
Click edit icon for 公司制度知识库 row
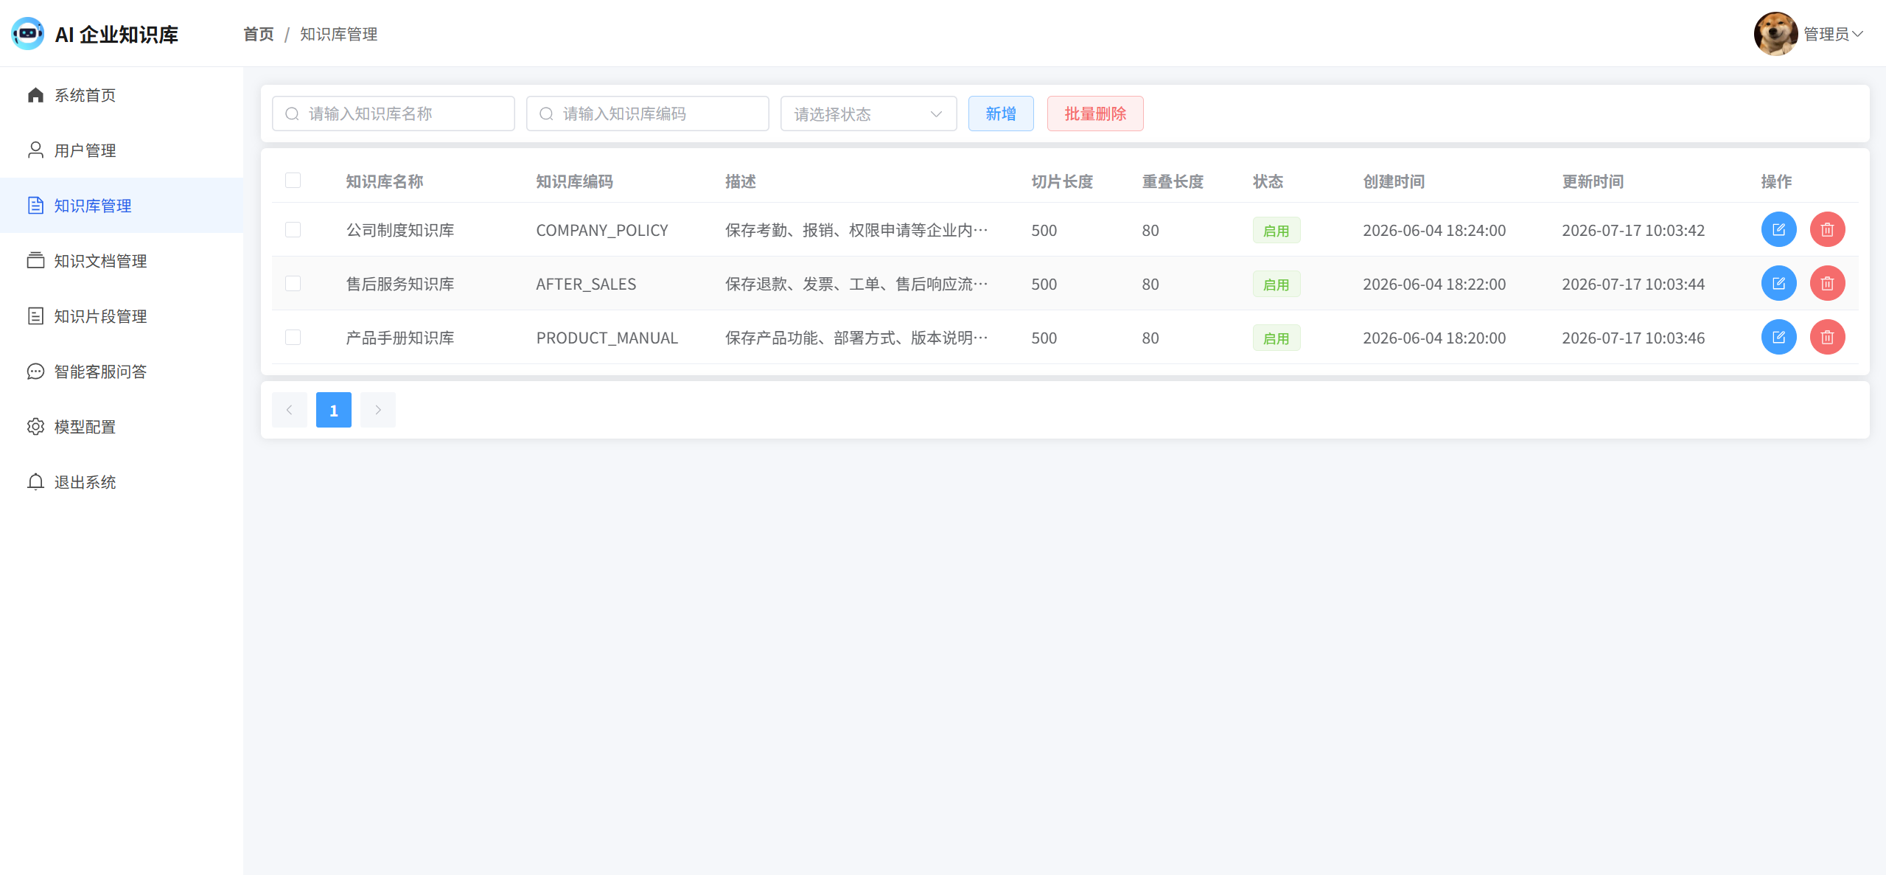pos(1778,229)
